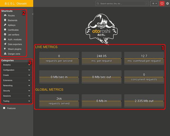170x136 pixels.
Task: Select the requests served metric
Action: click(59, 101)
